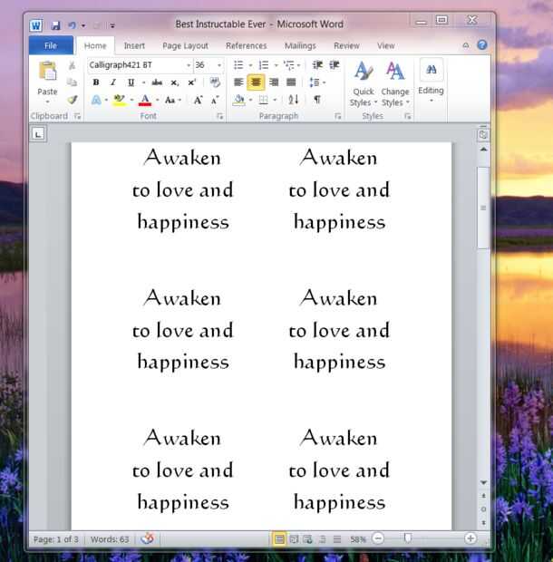Start a bulleted list
553x562 pixels.
click(238, 65)
